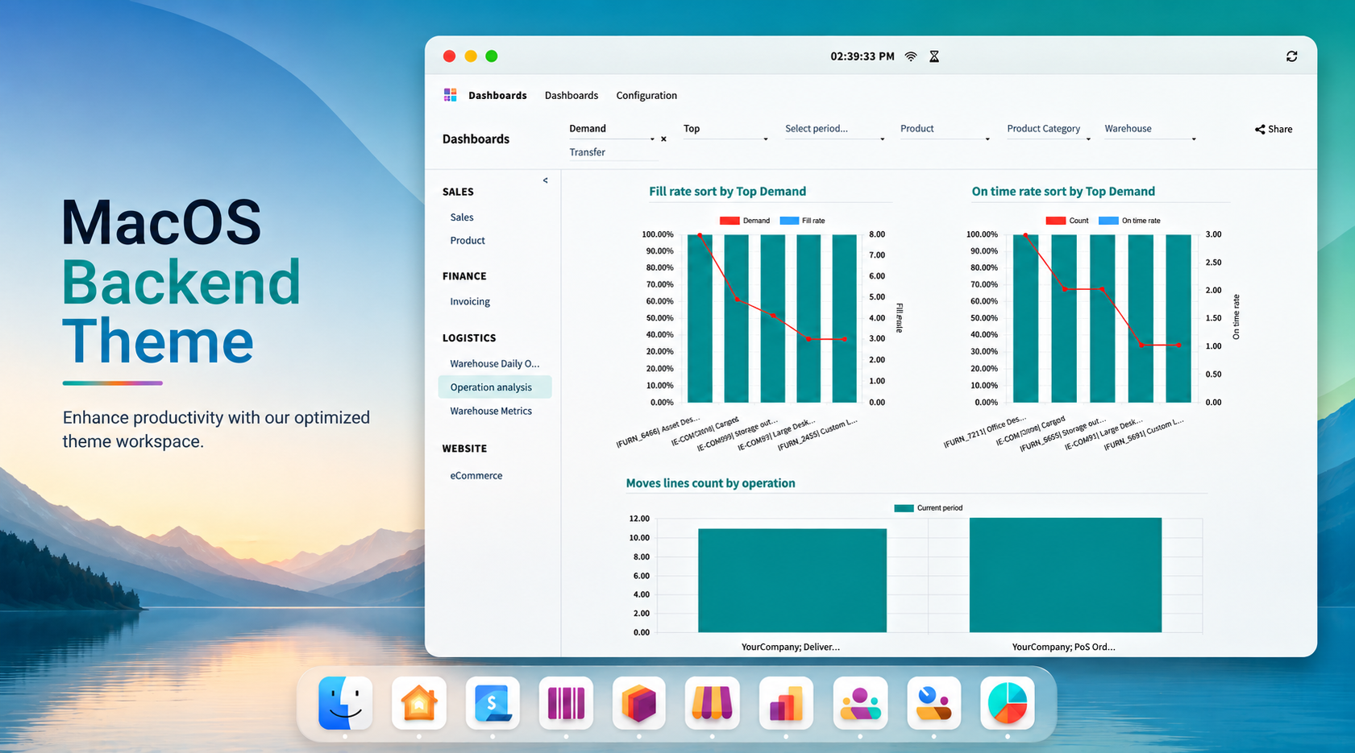The image size is (1355, 753).
Task: Collapse the sidebar with the chevron arrow
Action: 546,180
